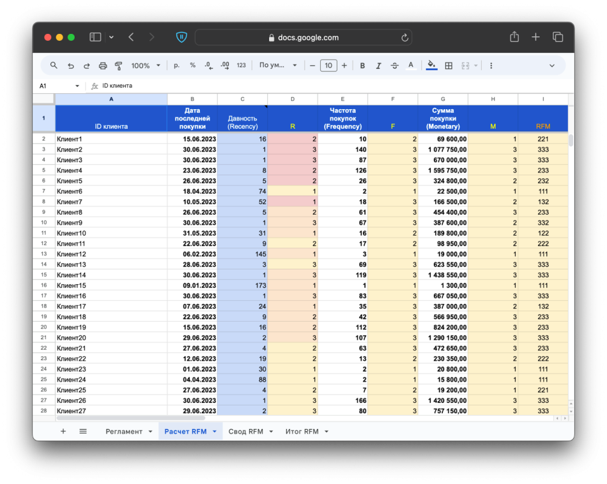
Task: Select the paint format roller tool
Action: pos(119,65)
